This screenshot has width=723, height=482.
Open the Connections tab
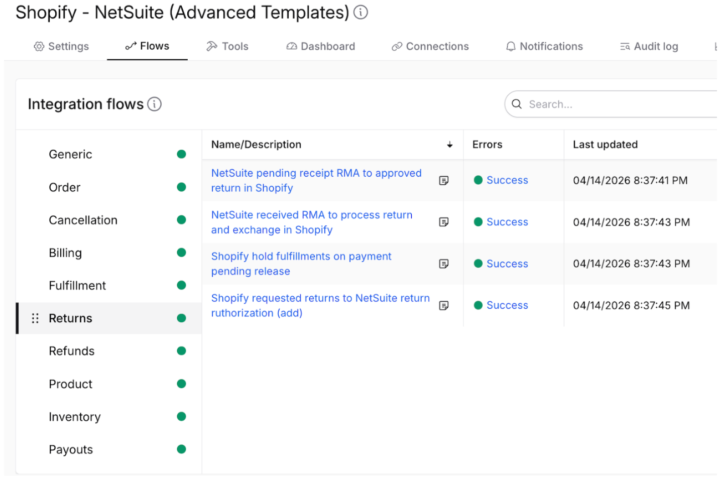click(430, 46)
